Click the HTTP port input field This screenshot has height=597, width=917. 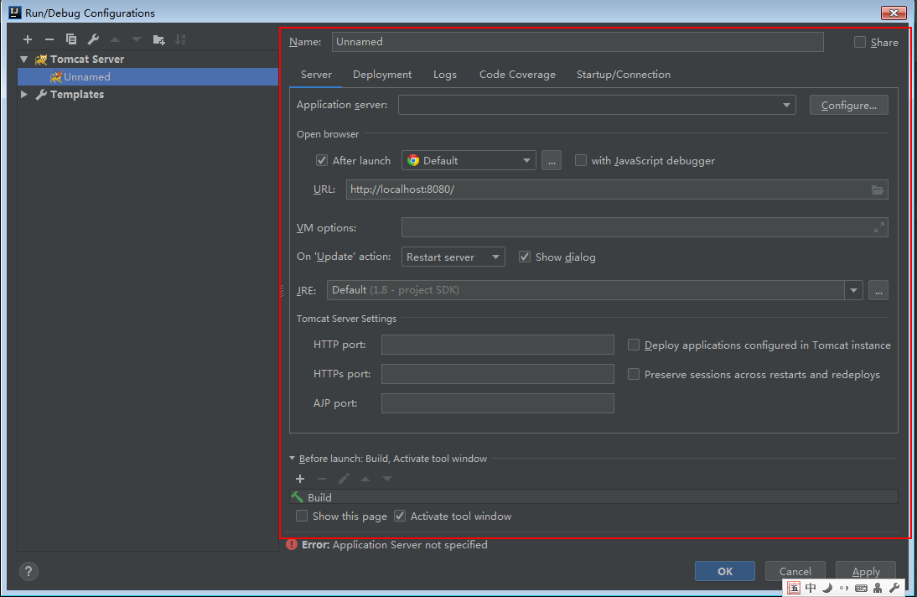(x=498, y=345)
